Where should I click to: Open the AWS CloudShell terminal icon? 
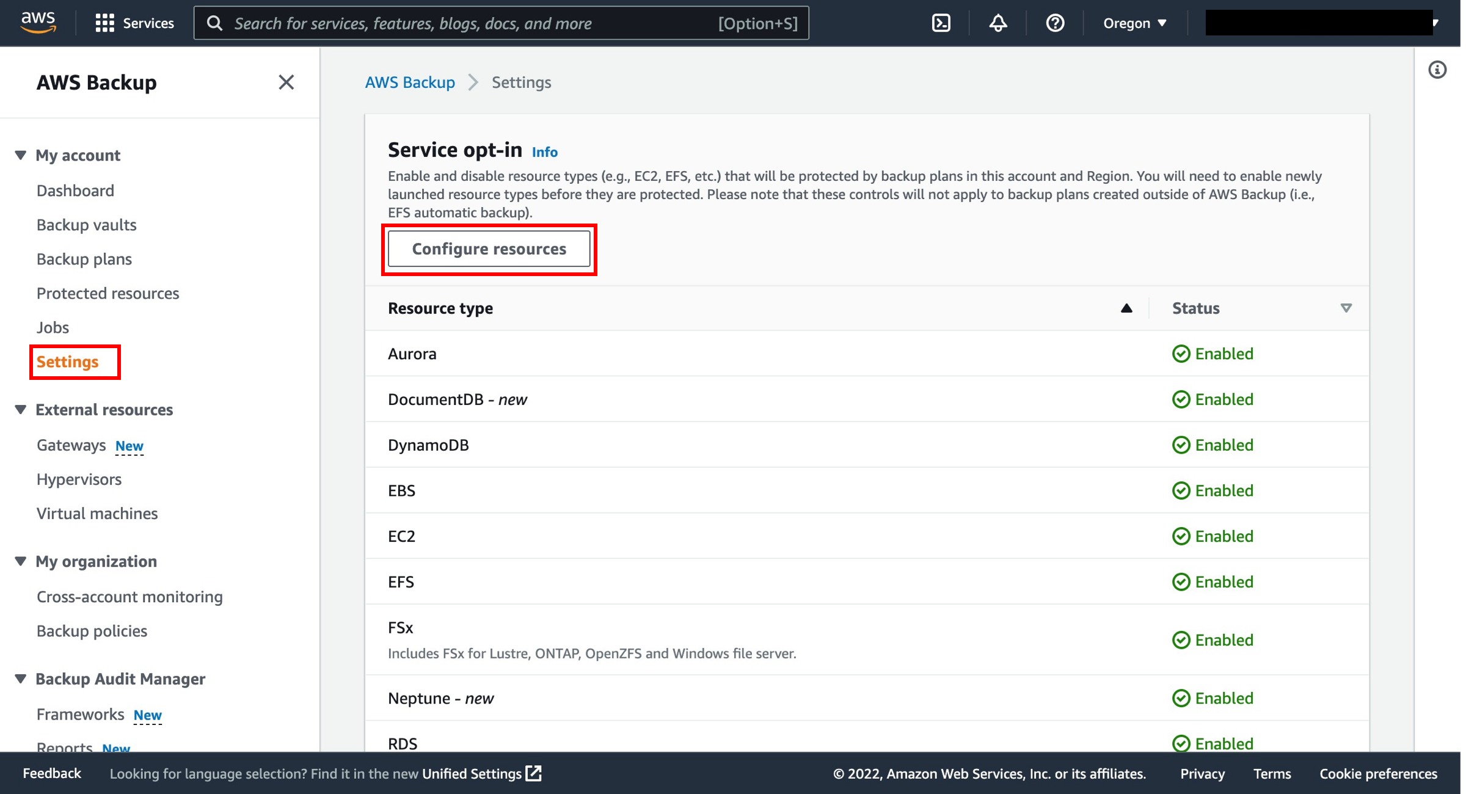(x=941, y=23)
